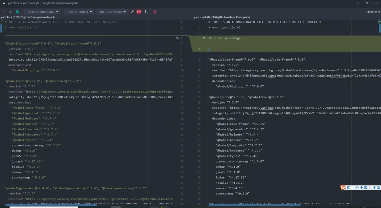Click the IME microphone voice input icon
The height and width of the screenshot is (208, 381).
tap(361, 187)
